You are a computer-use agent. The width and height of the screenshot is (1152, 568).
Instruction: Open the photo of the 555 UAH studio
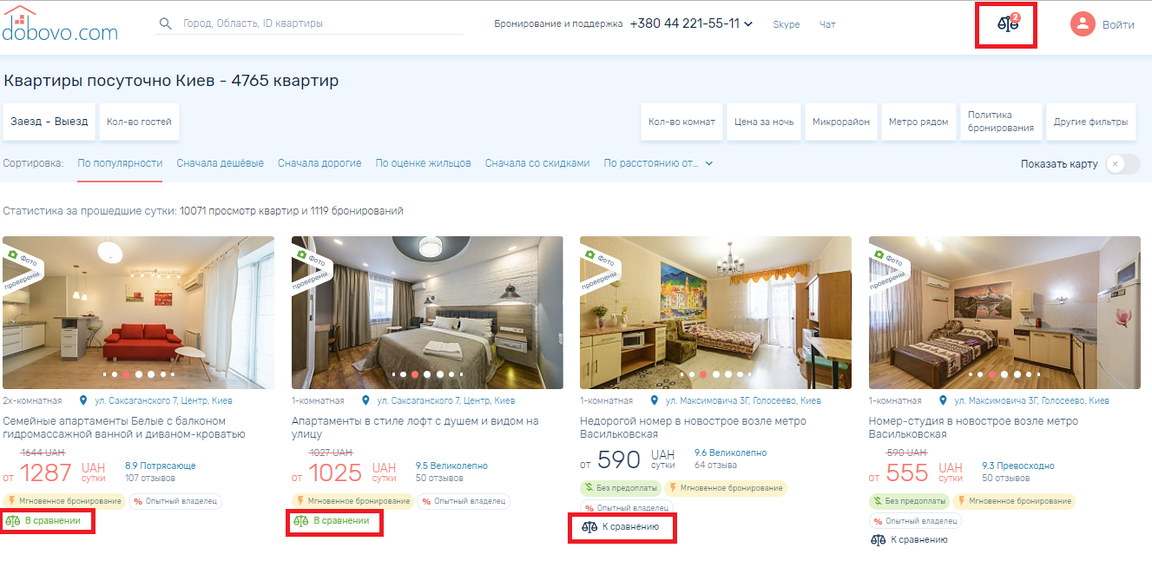coord(1004,313)
